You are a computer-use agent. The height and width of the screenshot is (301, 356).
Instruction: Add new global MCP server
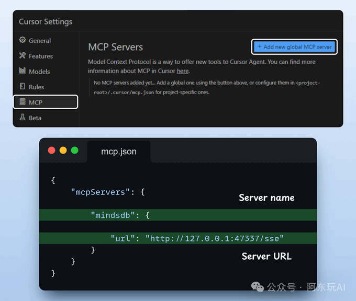(x=294, y=47)
